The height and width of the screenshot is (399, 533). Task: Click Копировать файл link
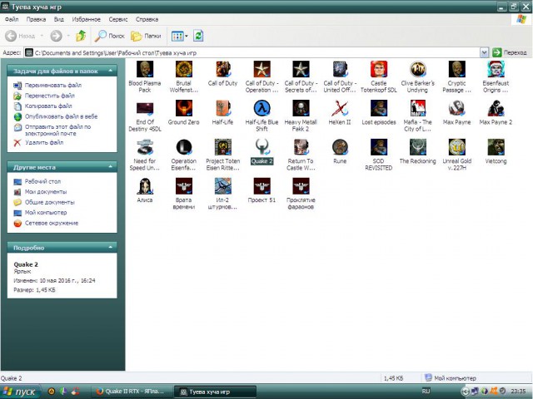48,106
